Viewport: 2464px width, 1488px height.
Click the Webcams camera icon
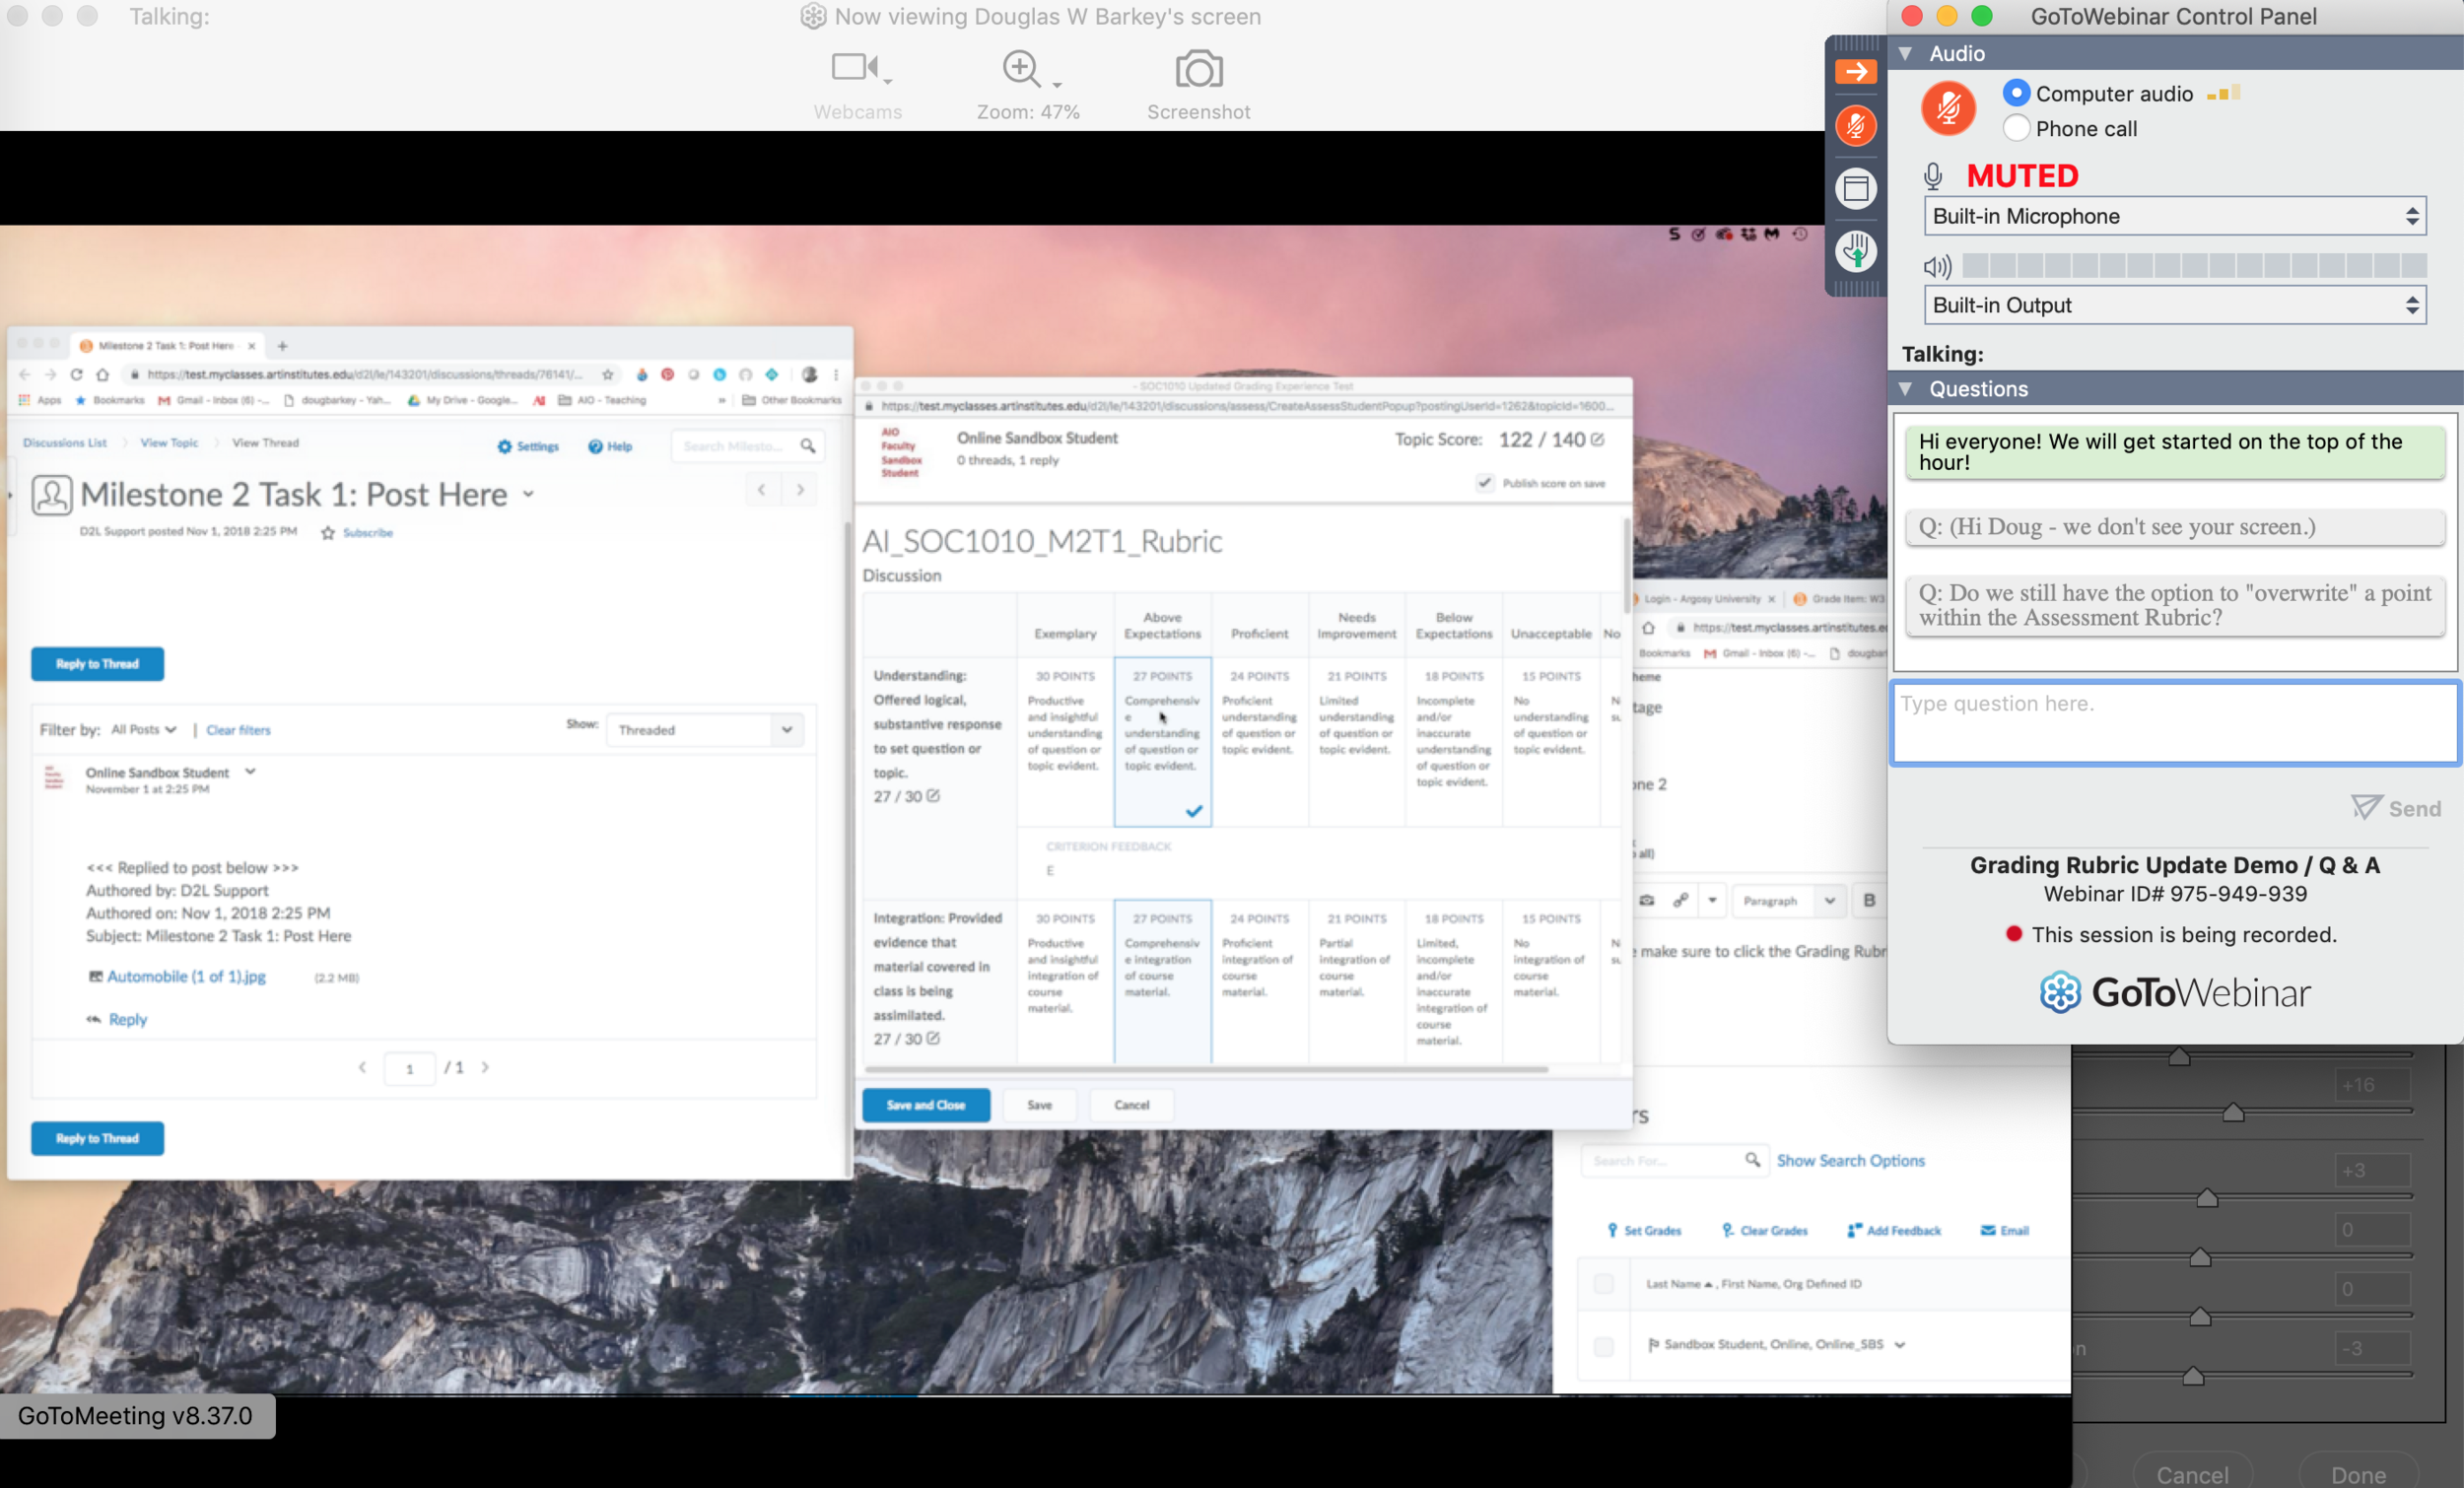(855, 68)
